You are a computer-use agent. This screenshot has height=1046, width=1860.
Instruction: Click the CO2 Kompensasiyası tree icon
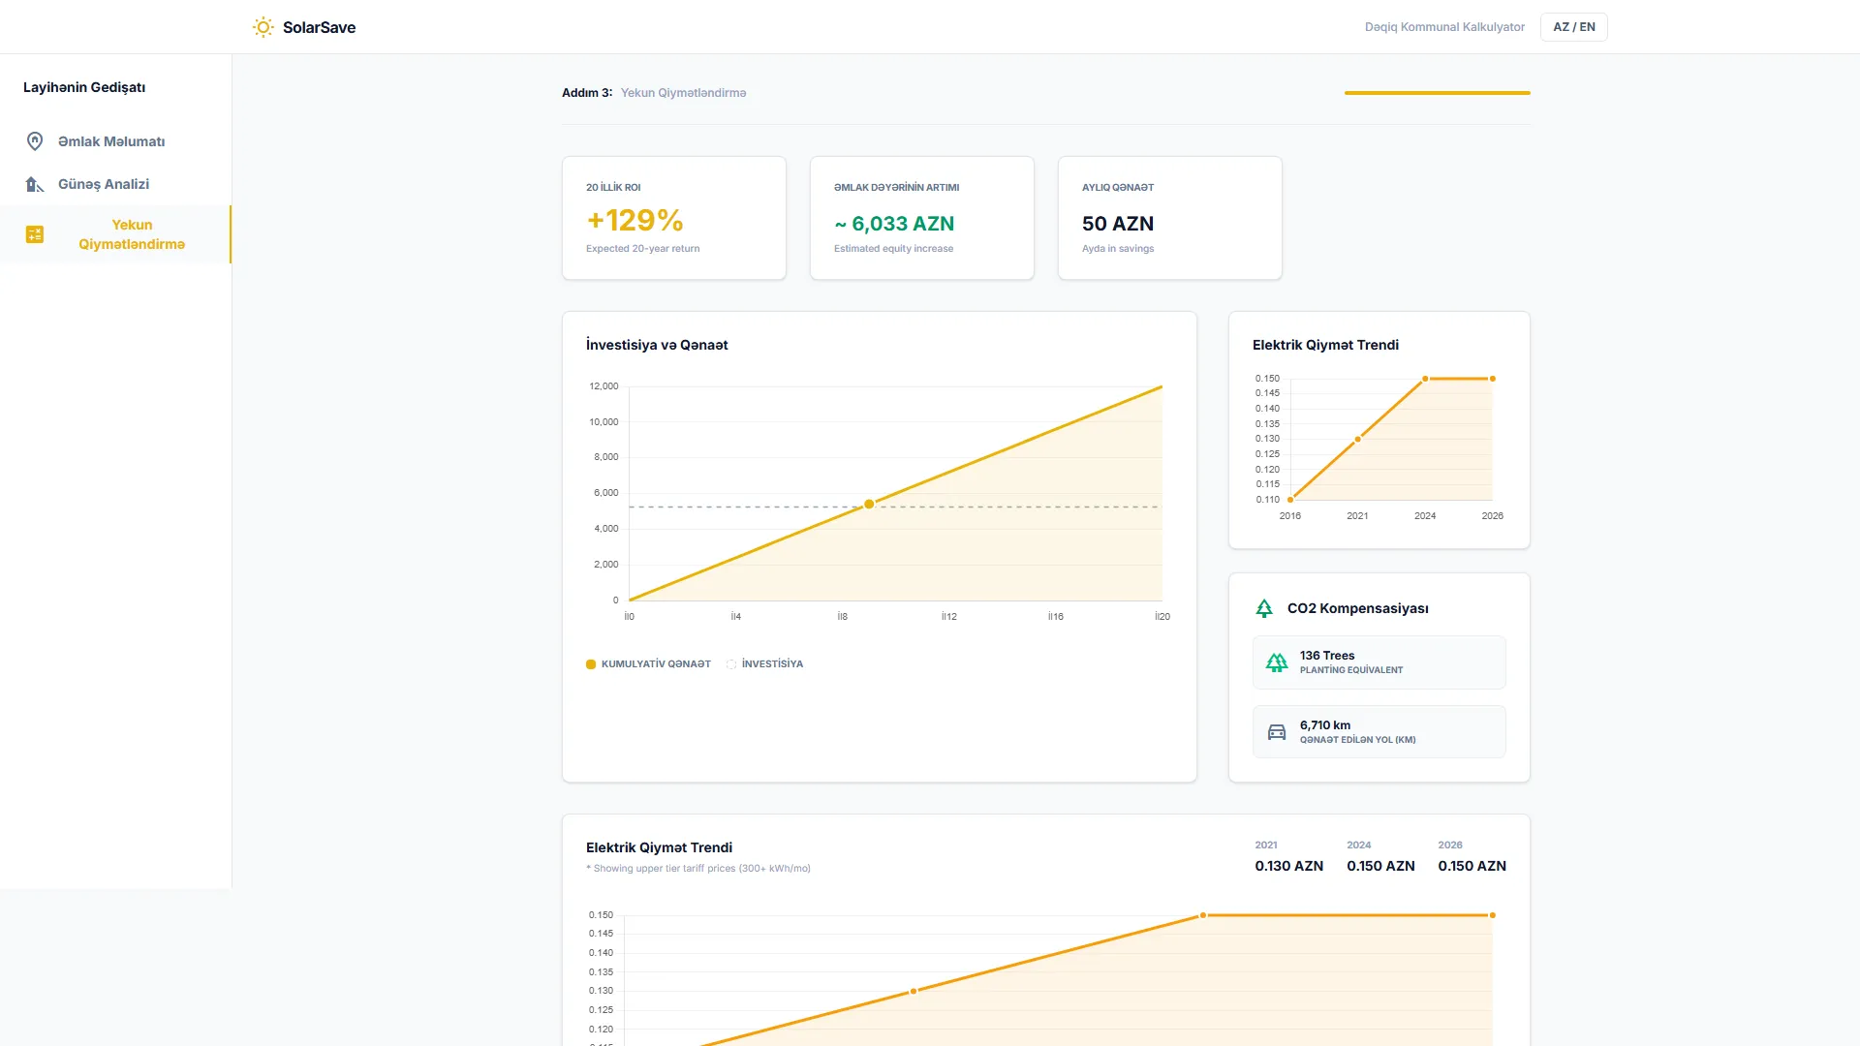(1264, 608)
